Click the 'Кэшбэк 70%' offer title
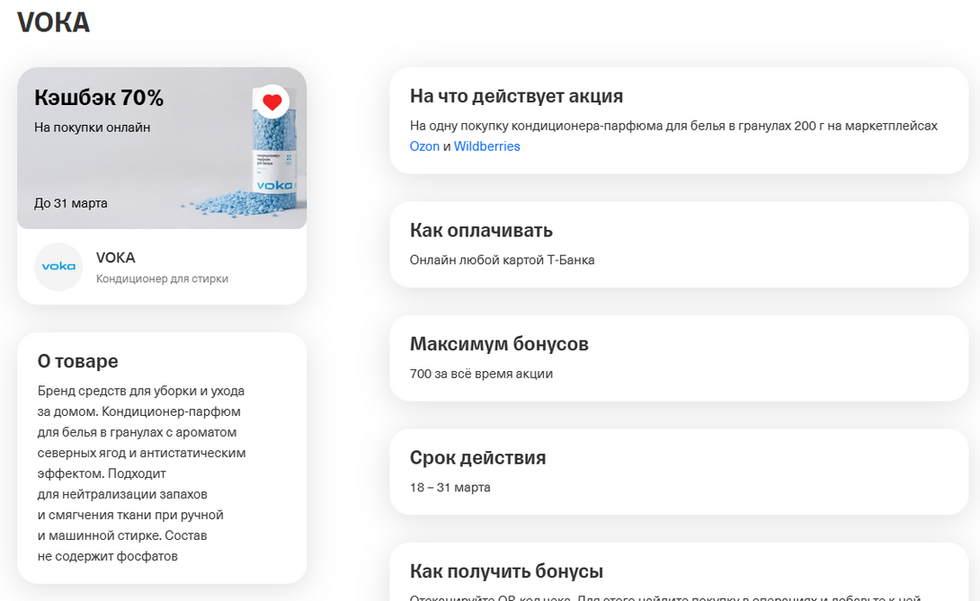Screen dimensions: 980x601 coord(99,98)
